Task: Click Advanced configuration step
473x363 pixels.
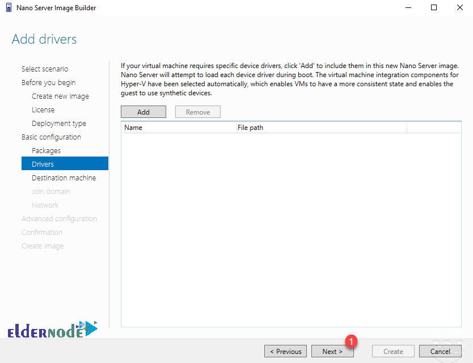Action: (59, 218)
